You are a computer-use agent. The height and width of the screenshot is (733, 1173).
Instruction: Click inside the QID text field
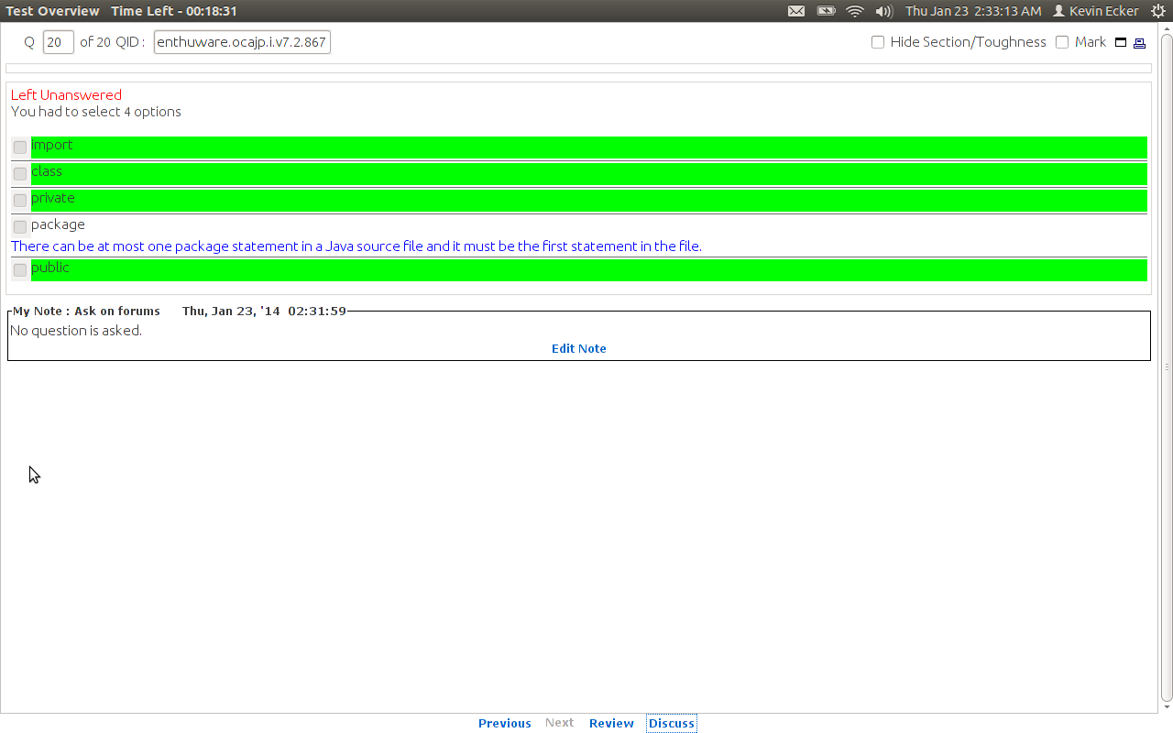(241, 41)
